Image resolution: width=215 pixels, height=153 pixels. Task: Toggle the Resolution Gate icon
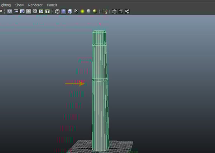(x=22, y=11)
